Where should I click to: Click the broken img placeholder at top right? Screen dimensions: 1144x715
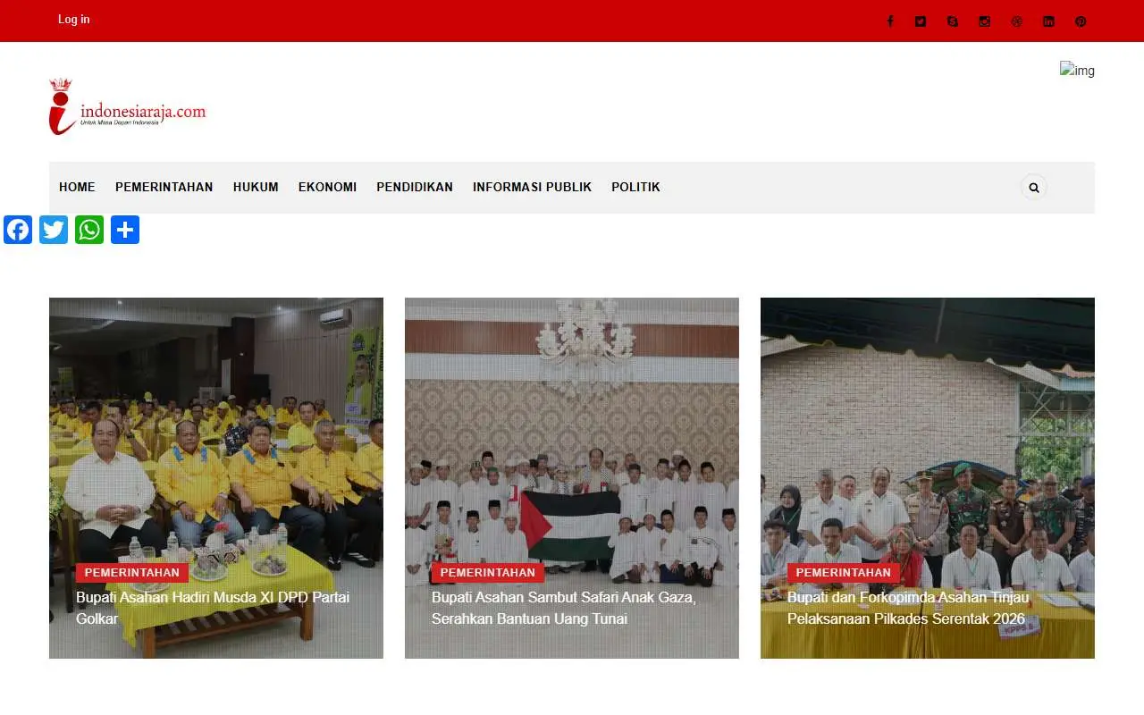1077,71
